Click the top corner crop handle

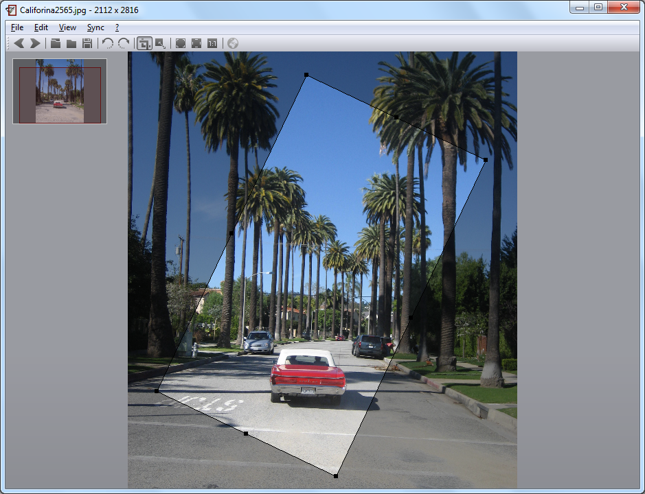point(306,75)
